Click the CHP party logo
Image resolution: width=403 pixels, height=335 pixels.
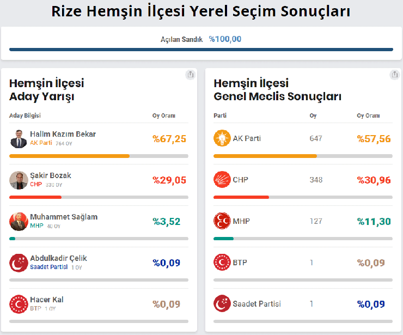point(222,180)
